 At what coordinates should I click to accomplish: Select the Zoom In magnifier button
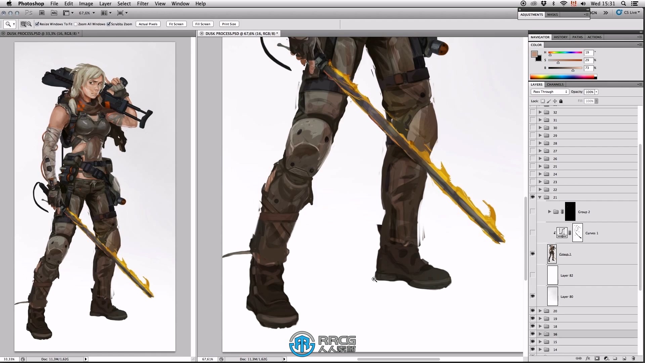pos(23,24)
